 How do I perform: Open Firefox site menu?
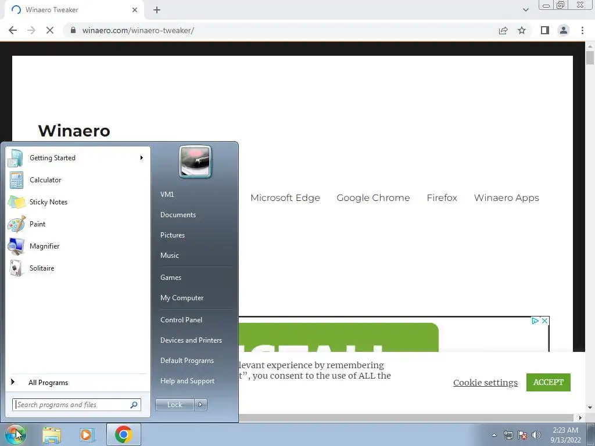coord(442,197)
